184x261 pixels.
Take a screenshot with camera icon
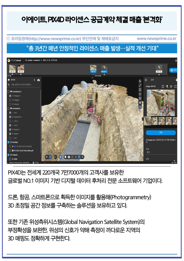pyautogui.click(x=69, y=157)
